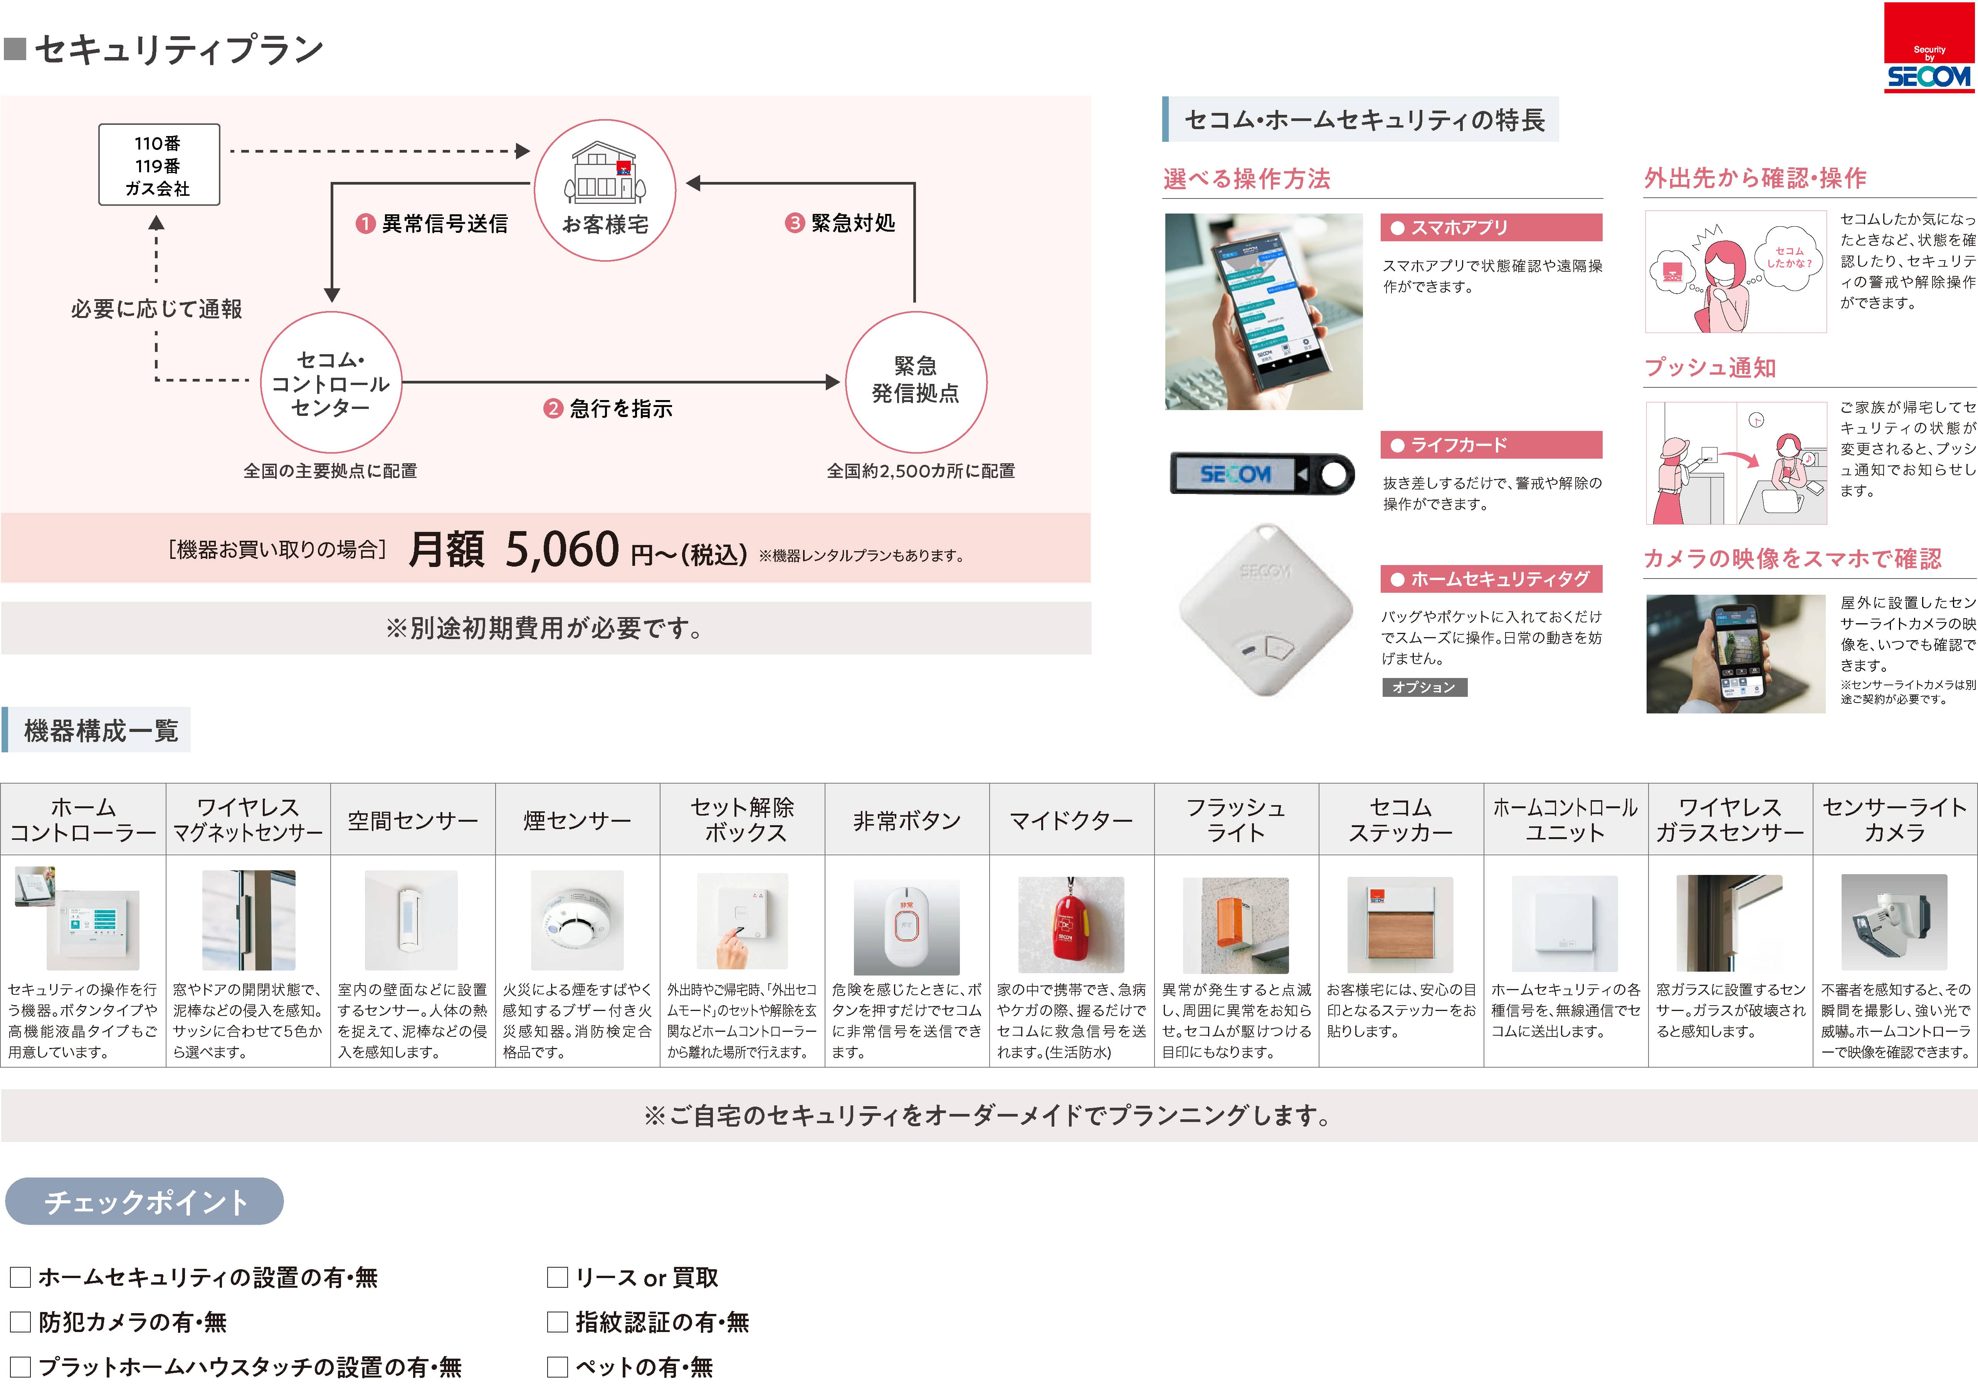Check ホームセキュリティの設置の有・無 box

click(21, 1277)
